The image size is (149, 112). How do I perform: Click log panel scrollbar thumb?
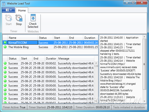click(144, 64)
